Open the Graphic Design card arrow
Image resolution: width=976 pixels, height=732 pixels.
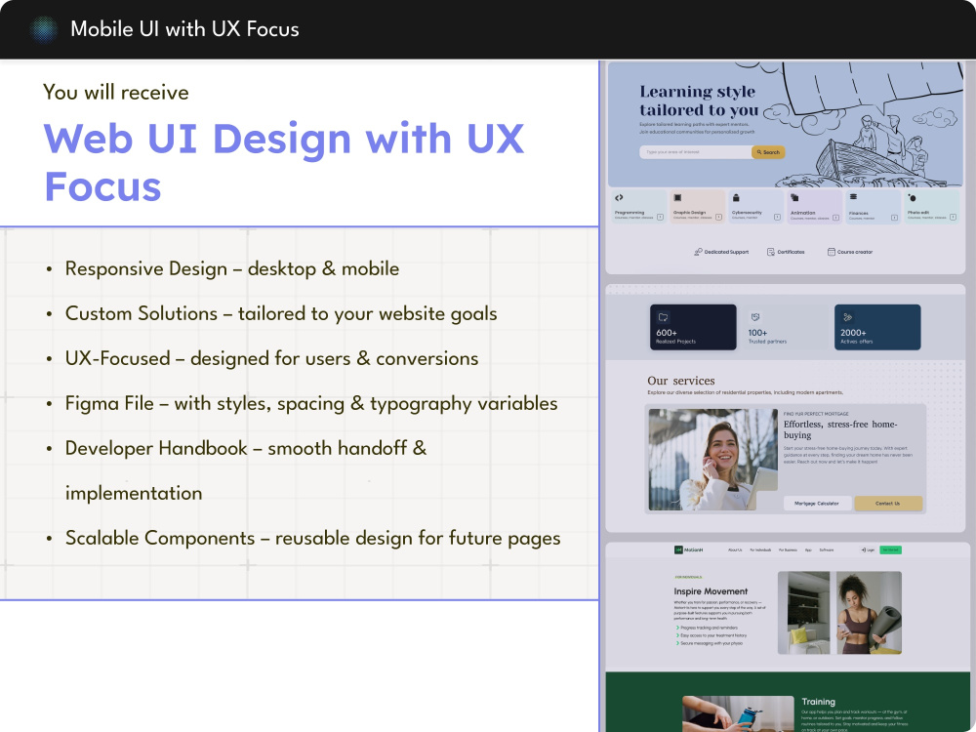719,218
